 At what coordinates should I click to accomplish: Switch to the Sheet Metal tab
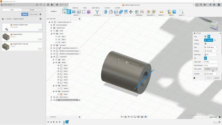pyautogui.click(x=96, y=8)
